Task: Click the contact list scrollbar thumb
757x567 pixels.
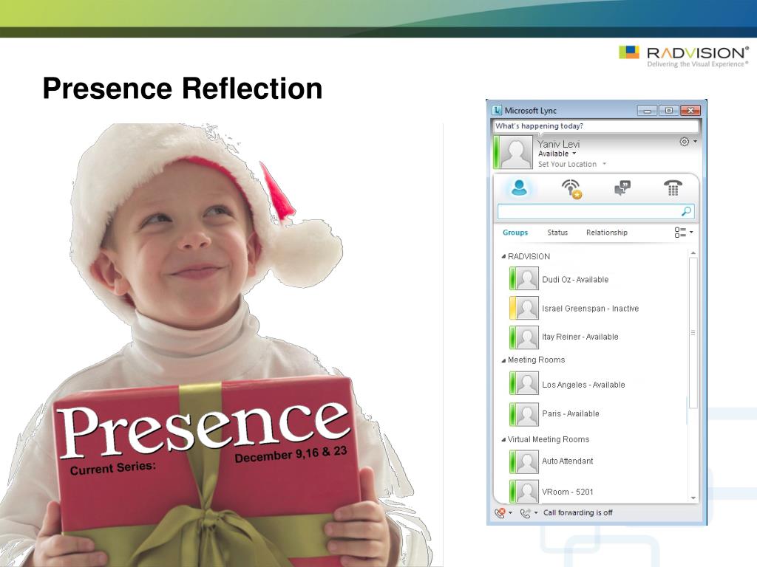Action: pos(693,333)
